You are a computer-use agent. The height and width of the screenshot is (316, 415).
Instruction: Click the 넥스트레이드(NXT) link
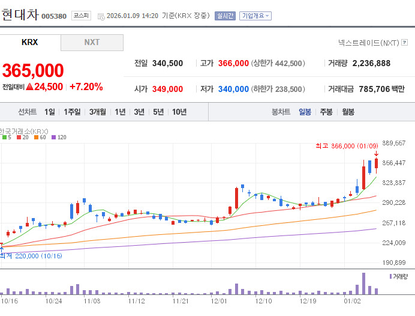tap(368, 43)
